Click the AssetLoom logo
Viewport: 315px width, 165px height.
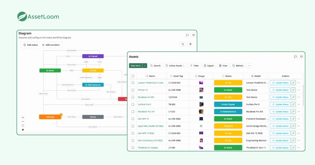38,17
